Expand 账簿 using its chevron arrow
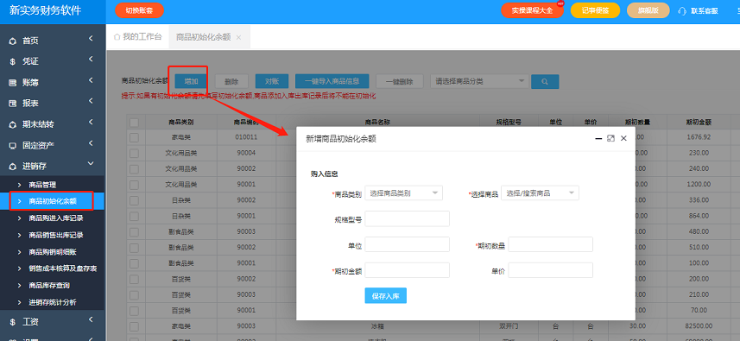Image resolution: width=740 pixels, height=341 pixels. (91, 80)
